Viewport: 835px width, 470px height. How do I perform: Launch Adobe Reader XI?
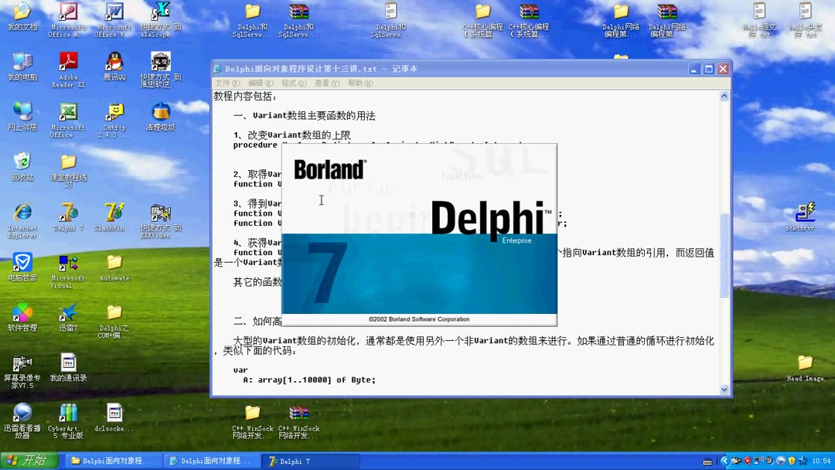67,62
